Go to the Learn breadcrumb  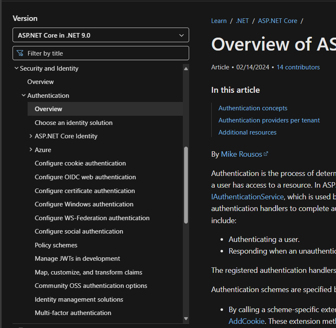219,21
